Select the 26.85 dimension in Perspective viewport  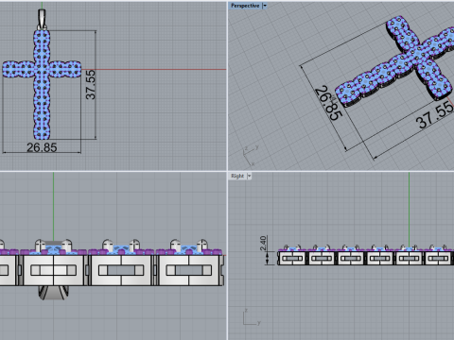[328, 103]
